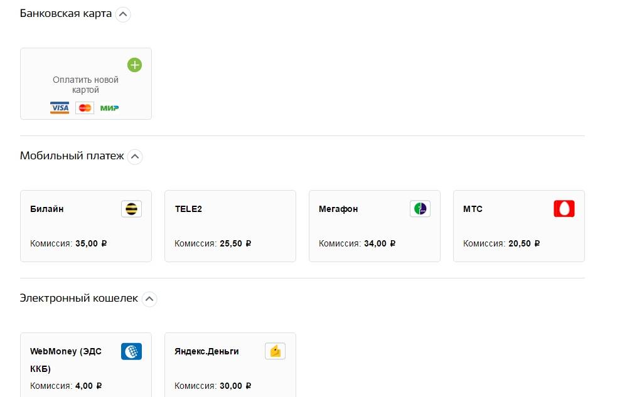Click the Megafon logo icon

click(420, 209)
